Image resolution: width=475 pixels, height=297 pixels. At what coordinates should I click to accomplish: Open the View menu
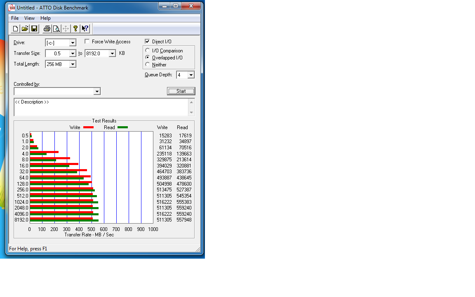[29, 18]
